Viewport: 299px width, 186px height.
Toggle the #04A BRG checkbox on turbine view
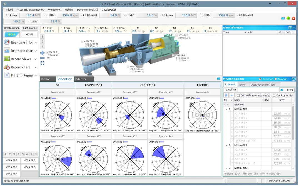coord(173,55)
